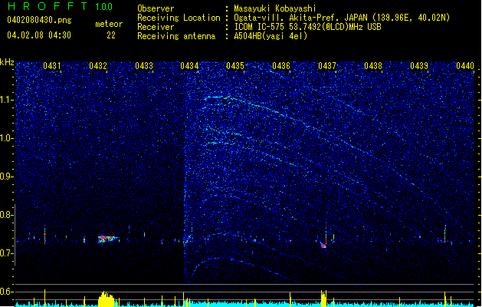Click the 0440 time marker
The height and width of the screenshot is (307, 482).
(465, 66)
